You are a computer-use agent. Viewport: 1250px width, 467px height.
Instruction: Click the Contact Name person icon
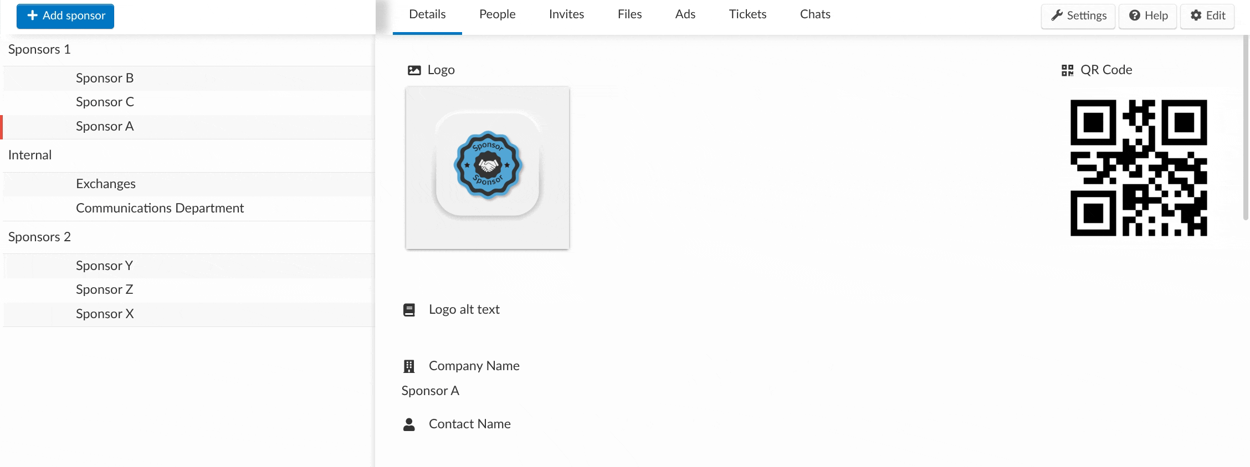click(409, 424)
